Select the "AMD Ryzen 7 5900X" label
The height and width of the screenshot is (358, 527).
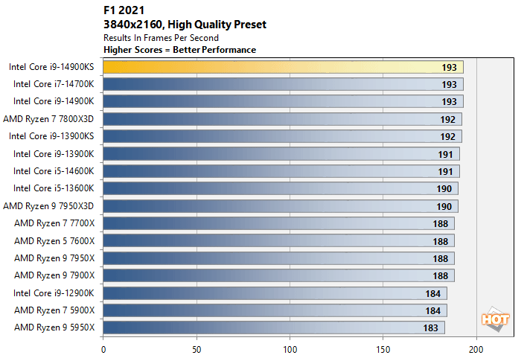(x=54, y=310)
